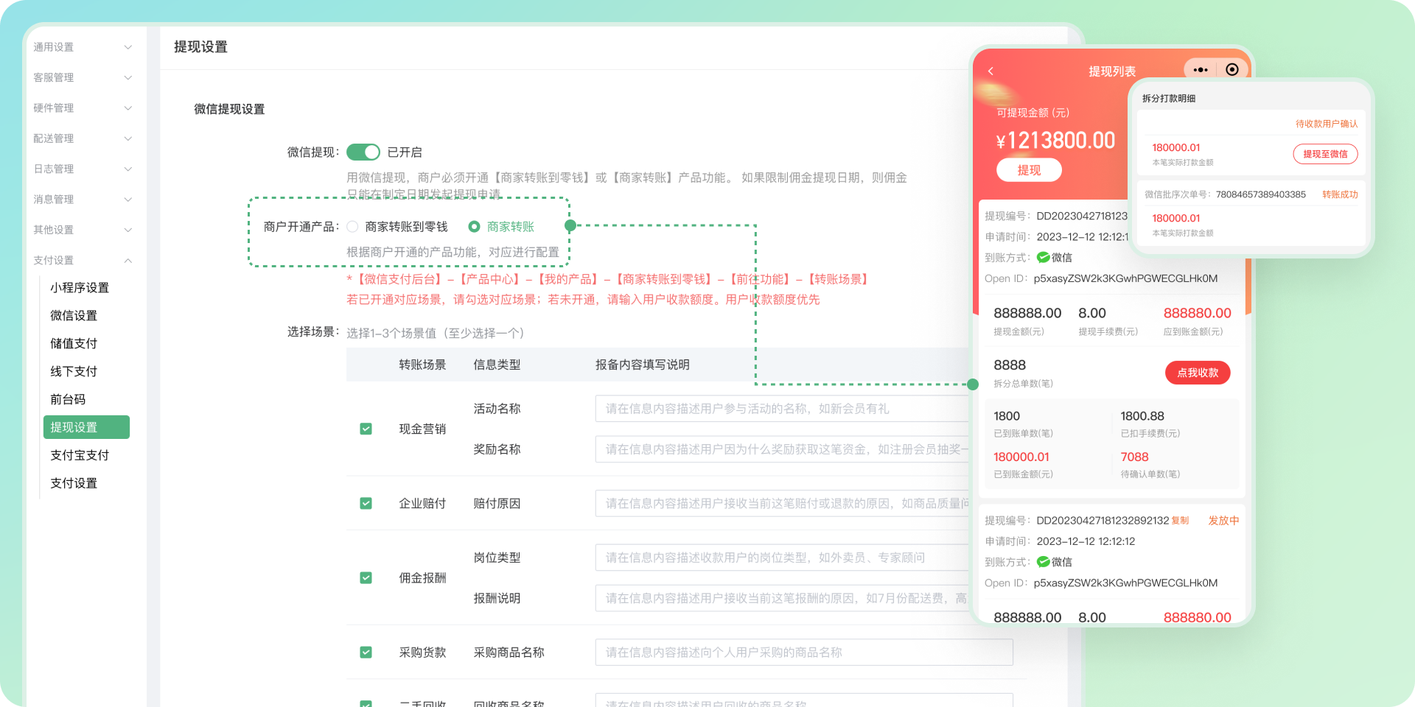The width and height of the screenshot is (1415, 707).
Task: Click into the 采购商品名称 input field
Action: 804,652
